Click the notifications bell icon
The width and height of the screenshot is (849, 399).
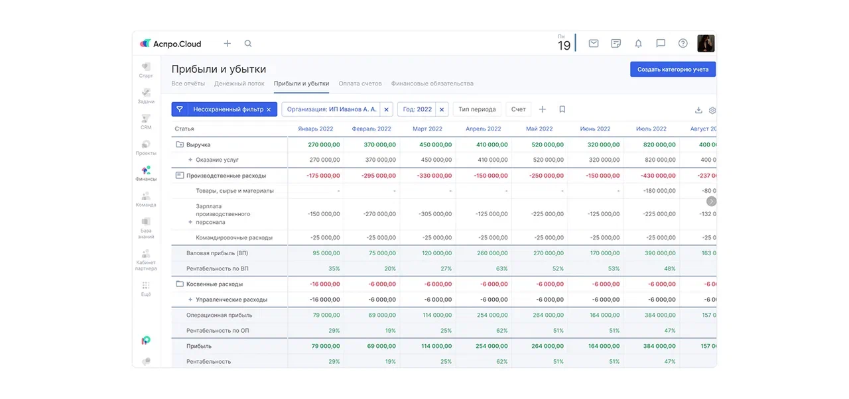638,44
